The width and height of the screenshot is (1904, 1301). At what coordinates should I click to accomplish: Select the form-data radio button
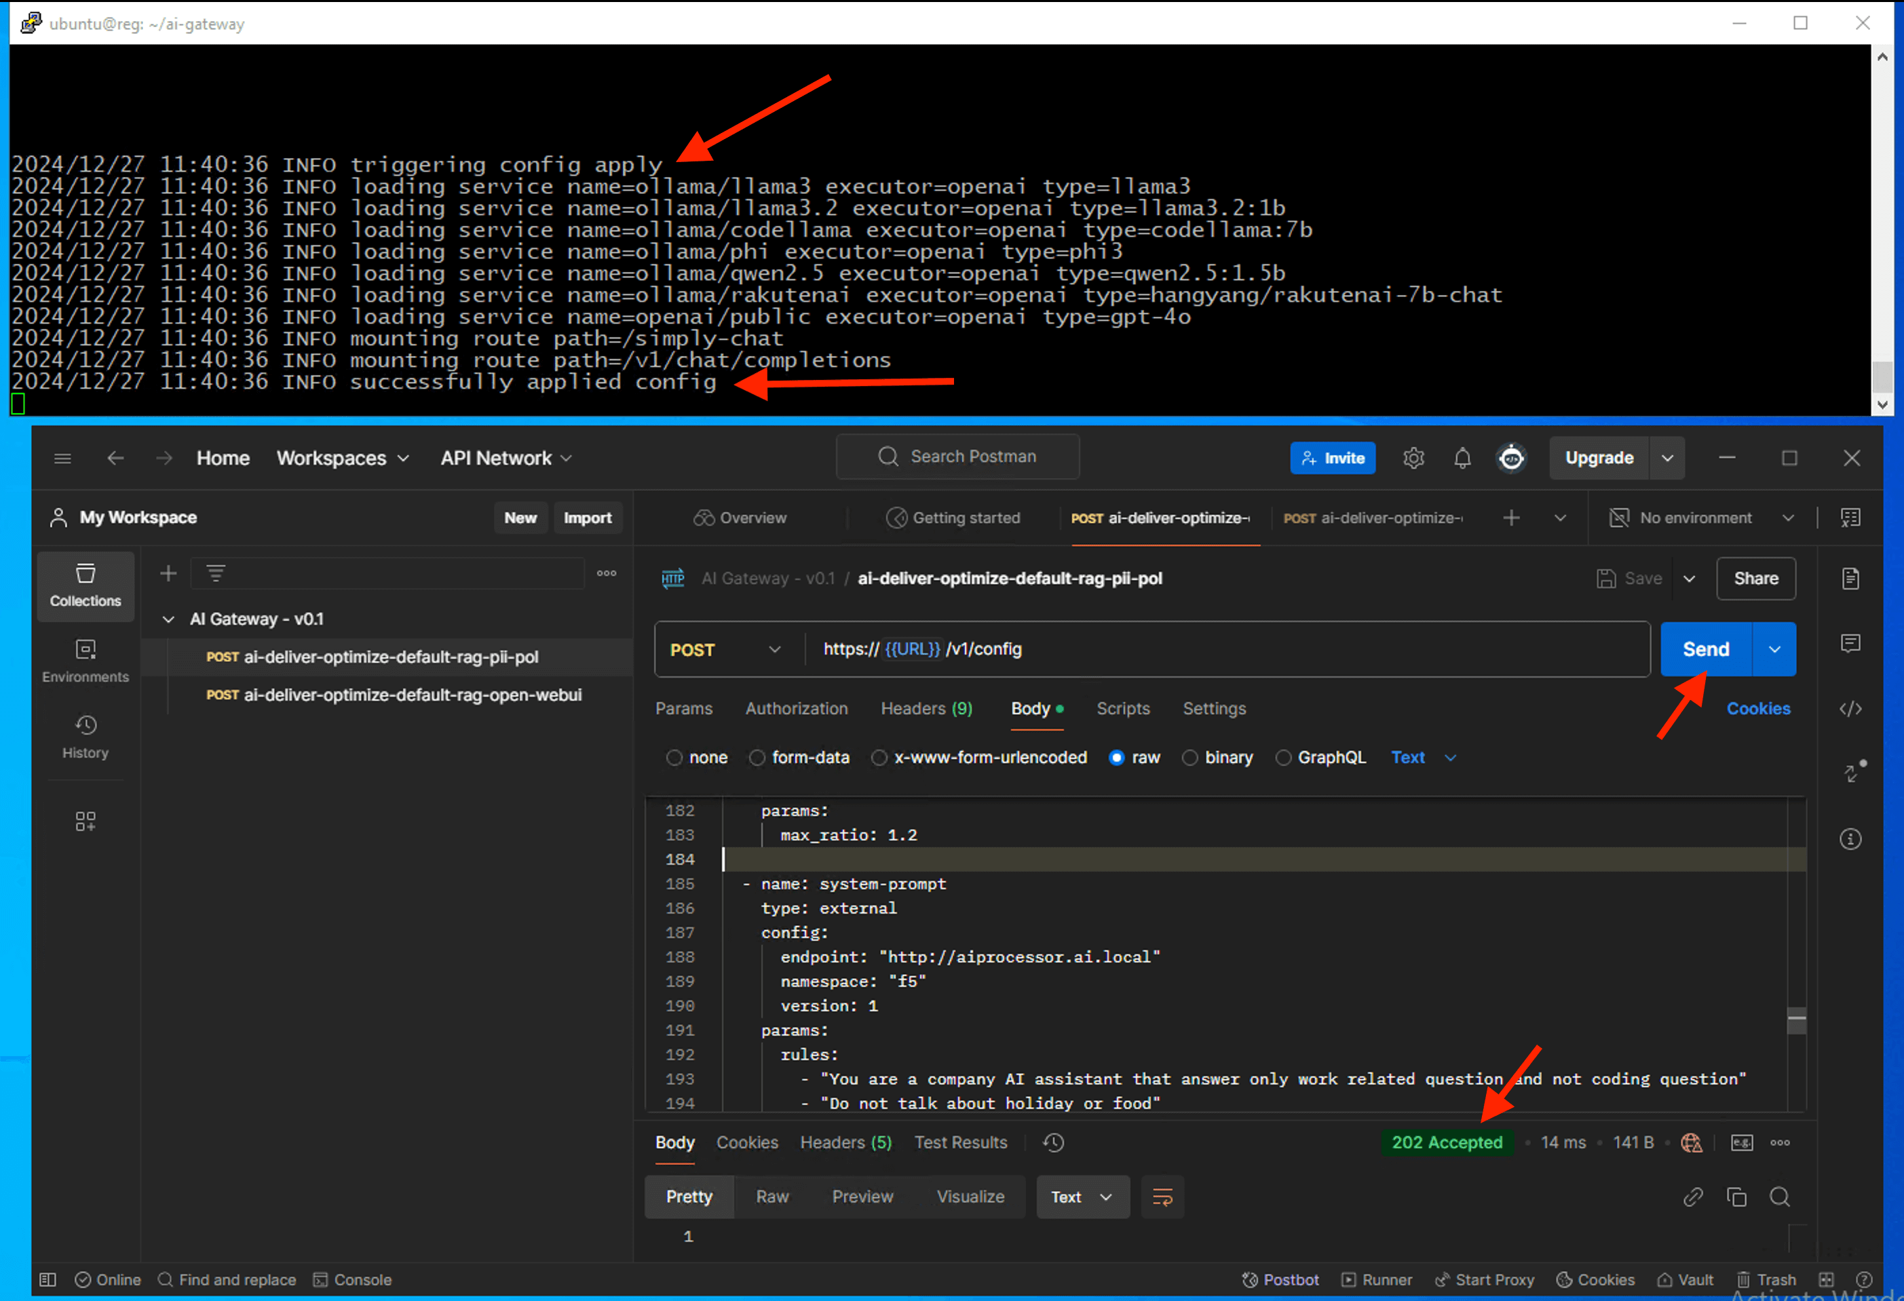click(x=757, y=758)
